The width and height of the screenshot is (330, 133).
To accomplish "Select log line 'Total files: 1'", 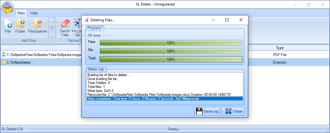I will click(165, 87).
